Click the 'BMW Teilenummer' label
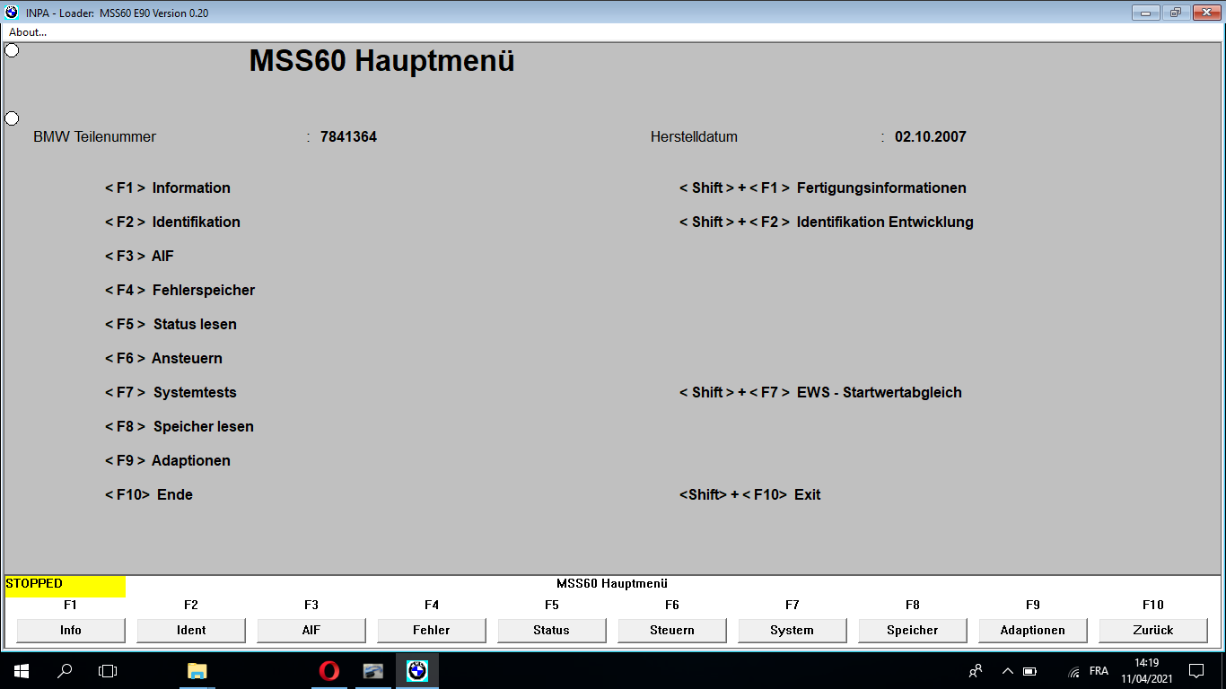1226x689 pixels. [94, 137]
